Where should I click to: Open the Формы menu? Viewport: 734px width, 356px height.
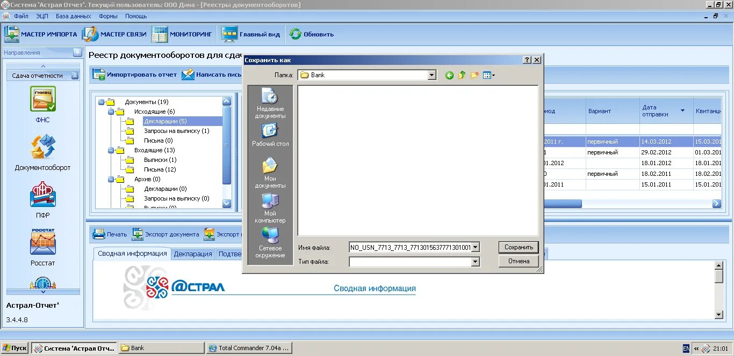(x=108, y=16)
